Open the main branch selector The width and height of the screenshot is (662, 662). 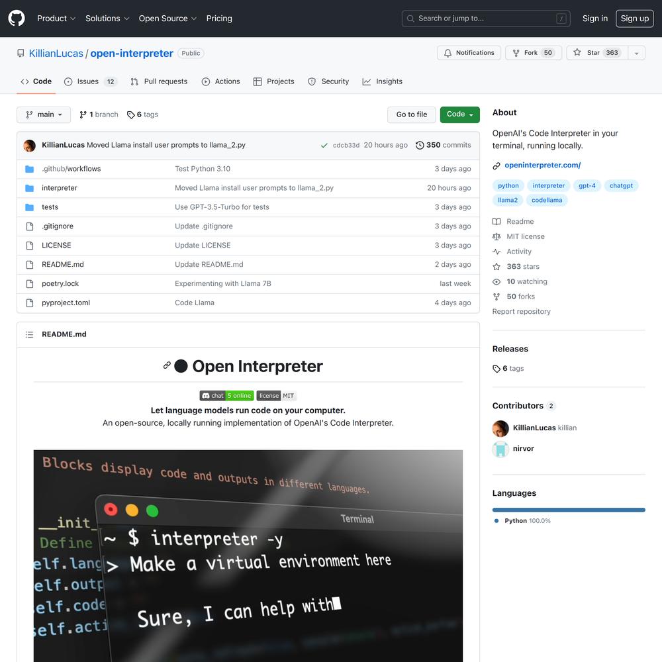(44, 115)
